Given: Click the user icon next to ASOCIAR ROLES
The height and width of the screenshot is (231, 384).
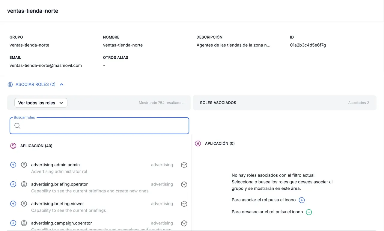Looking at the screenshot, I should tap(10, 85).
